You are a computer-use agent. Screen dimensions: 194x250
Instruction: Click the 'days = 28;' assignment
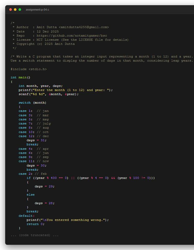pyautogui.click(x=45, y=203)
